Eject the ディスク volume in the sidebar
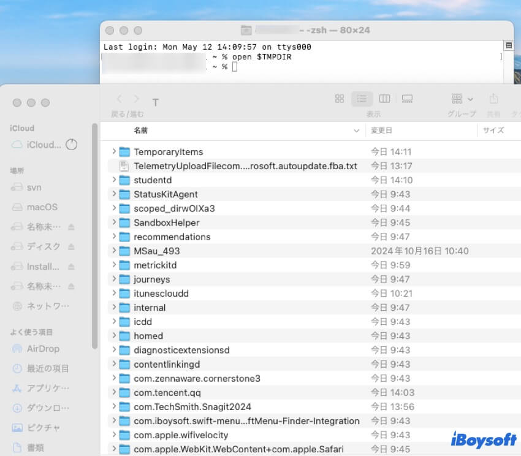521x456 pixels. pos(71,246)
